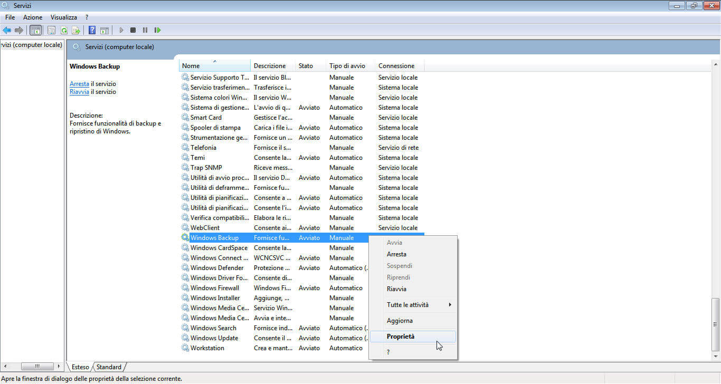This screenshot has height=384, width=721.
Task: Click the gear icon beside Windows Update
Action: pyautogui.click(x=185, y=338)
